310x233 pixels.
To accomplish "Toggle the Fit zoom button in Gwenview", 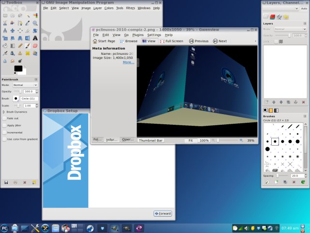I will coord(190,140).
